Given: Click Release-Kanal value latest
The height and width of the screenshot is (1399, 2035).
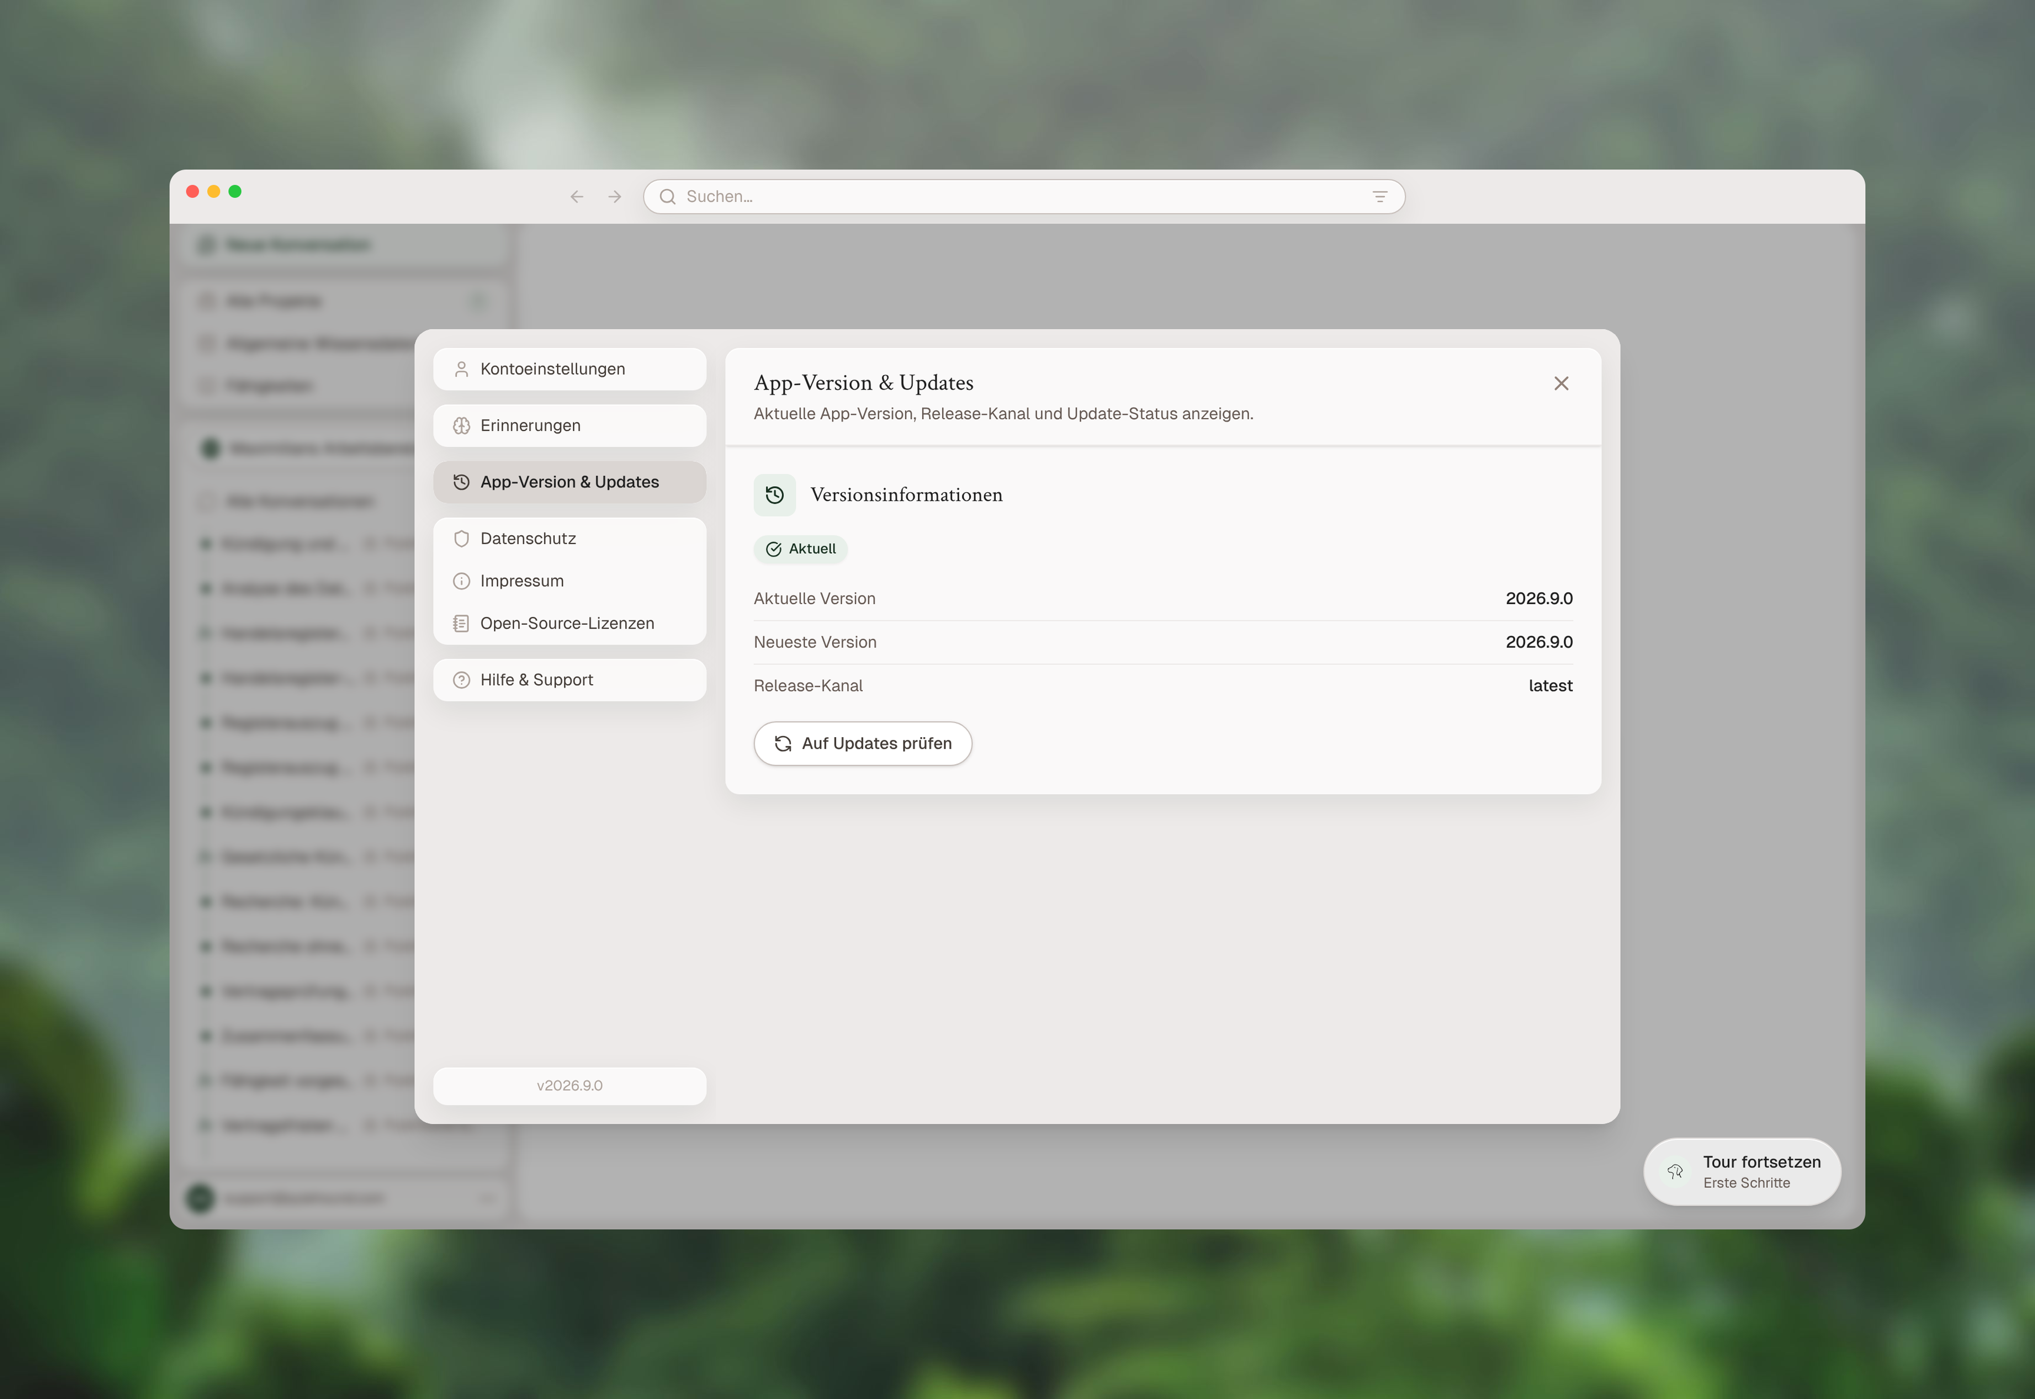Looking at the screenshot, I should click(x=1550, y=686).
